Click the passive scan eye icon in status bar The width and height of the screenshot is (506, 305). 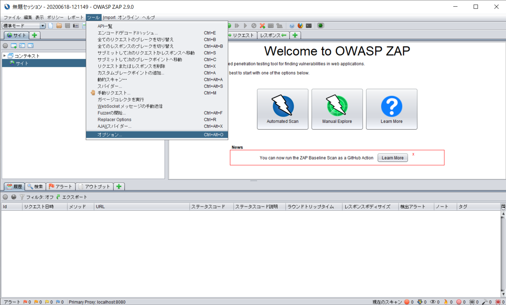coord(433,302)
